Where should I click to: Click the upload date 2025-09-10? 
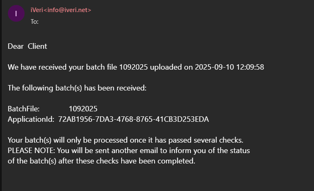tap(214, 67)
